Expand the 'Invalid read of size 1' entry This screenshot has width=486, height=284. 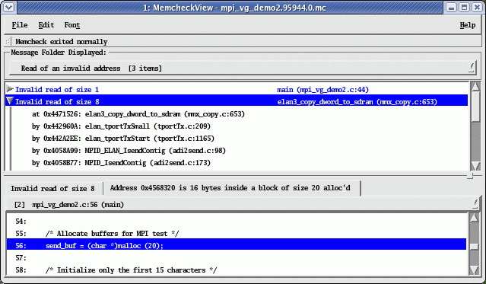point(10,89)
